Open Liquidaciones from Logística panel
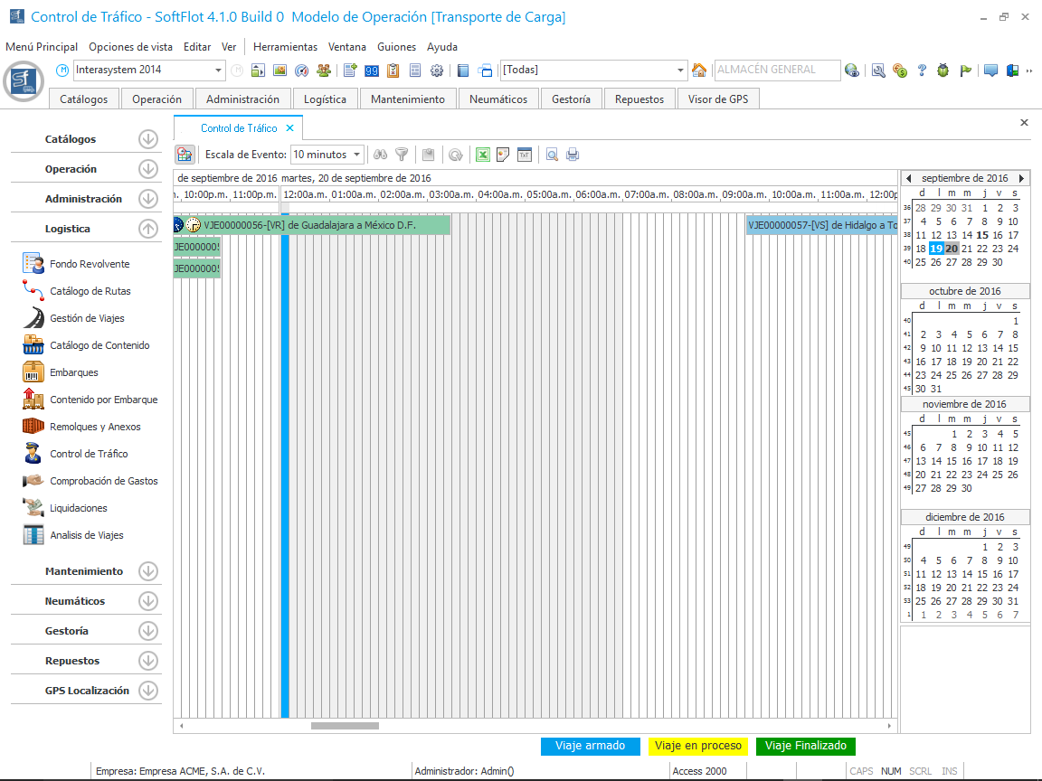 coord(79,508)
